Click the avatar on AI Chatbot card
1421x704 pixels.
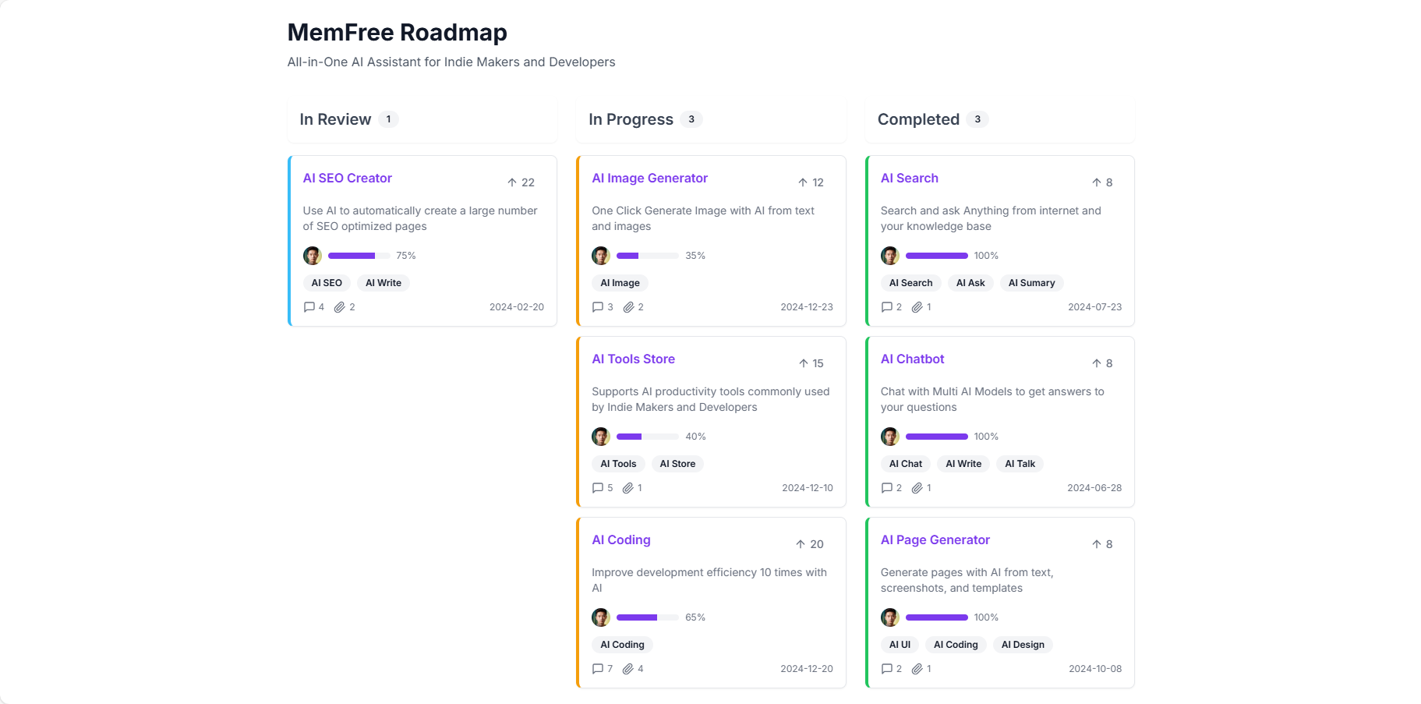click(889, 437)
